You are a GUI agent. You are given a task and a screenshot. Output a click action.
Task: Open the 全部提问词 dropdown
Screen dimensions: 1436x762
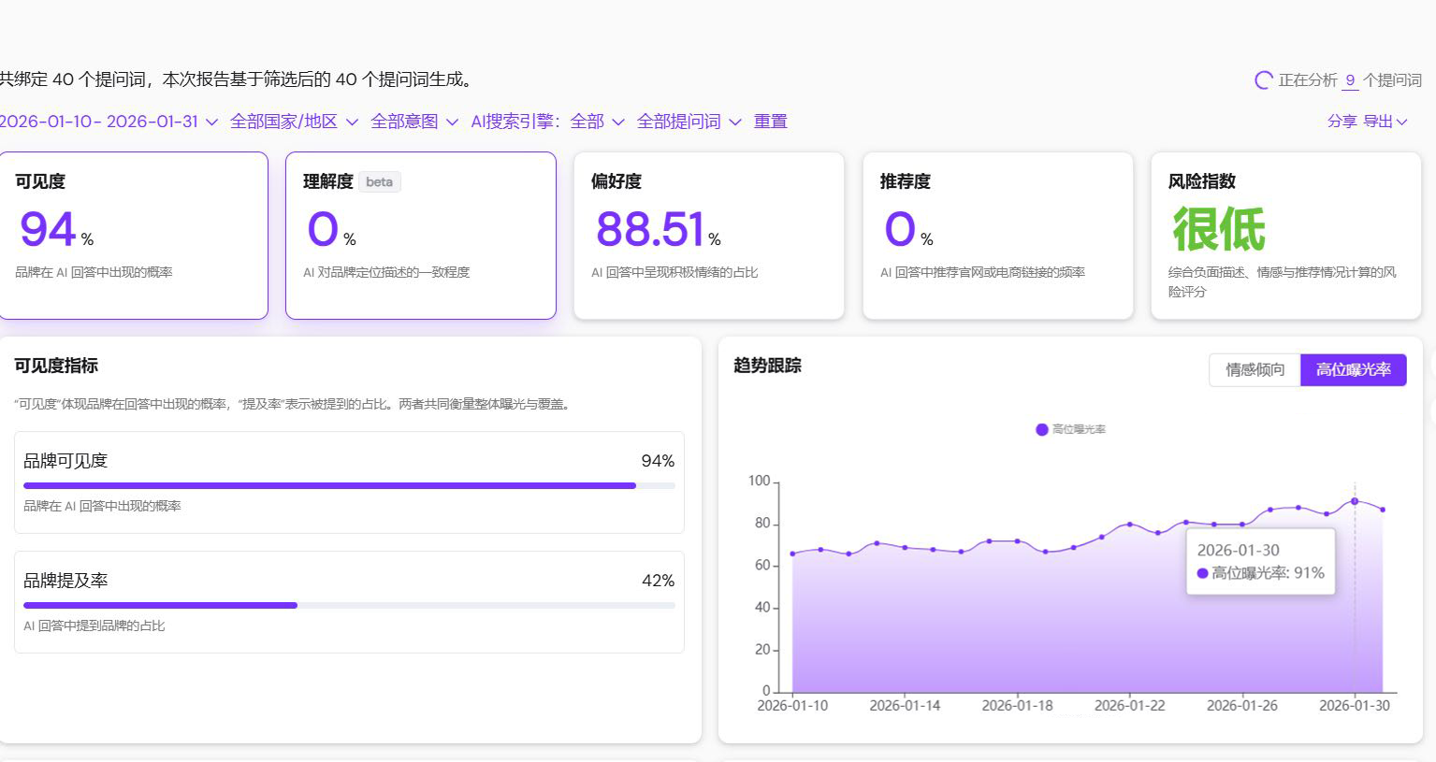point(689,122)
